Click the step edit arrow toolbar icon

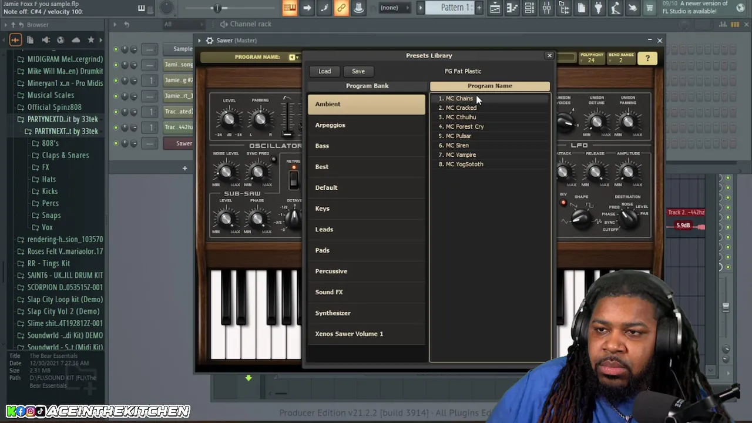[307, 8]
